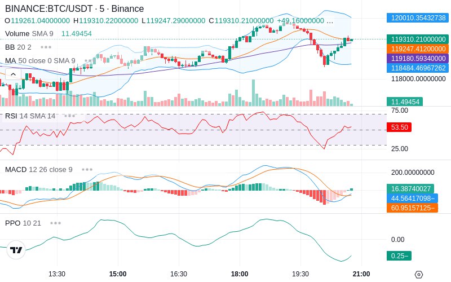Select the Volume SMA 9 legend label
The width and height of the screenshot is (451, 282).
(x=29, y=34)
